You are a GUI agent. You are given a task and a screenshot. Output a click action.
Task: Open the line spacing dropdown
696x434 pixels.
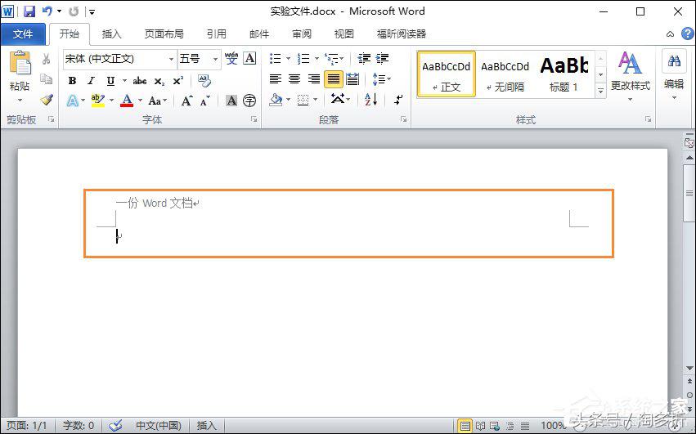(381, 79)
